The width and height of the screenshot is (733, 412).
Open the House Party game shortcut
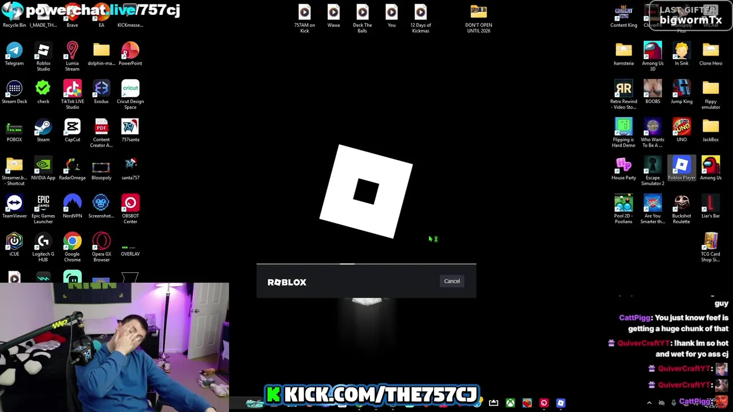tap(624, 168)
